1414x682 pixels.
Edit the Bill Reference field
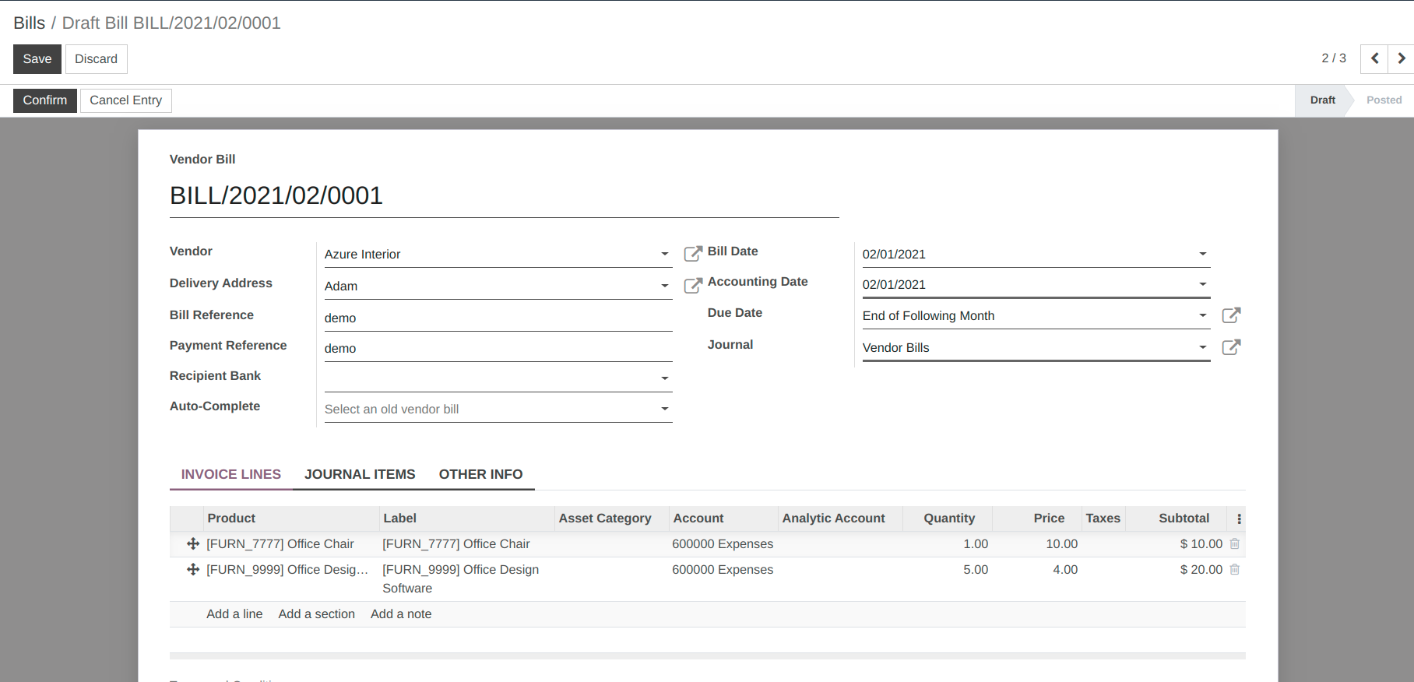coord(498,318)
